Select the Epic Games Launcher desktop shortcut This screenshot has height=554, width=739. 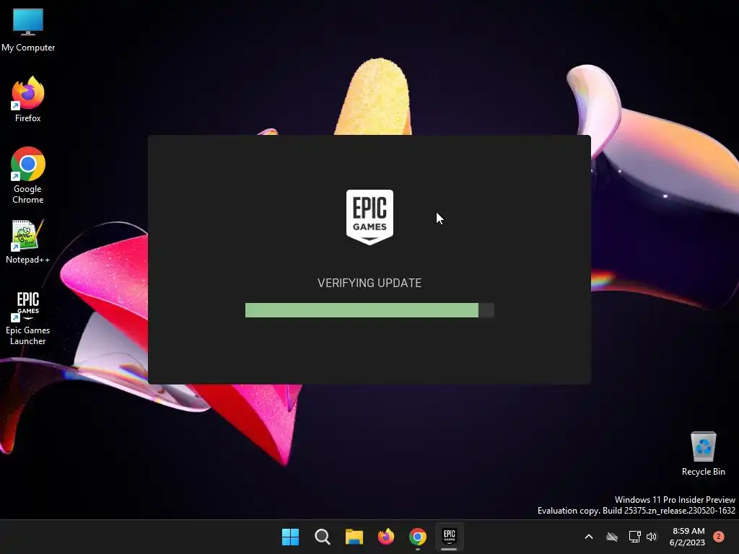point(28,318)
